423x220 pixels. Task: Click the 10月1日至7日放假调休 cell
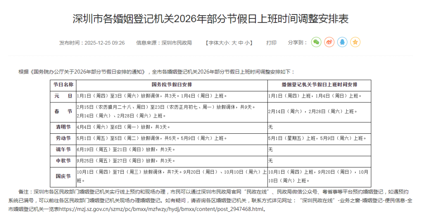pyautogui.click(x=172, y=176)
